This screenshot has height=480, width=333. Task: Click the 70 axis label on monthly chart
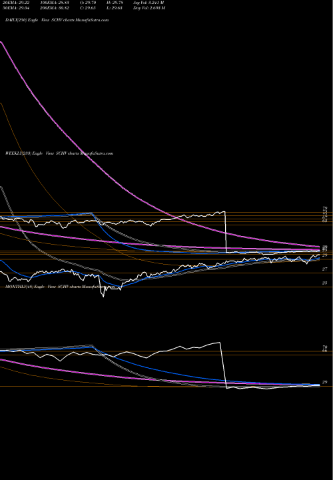coord(325,347)
